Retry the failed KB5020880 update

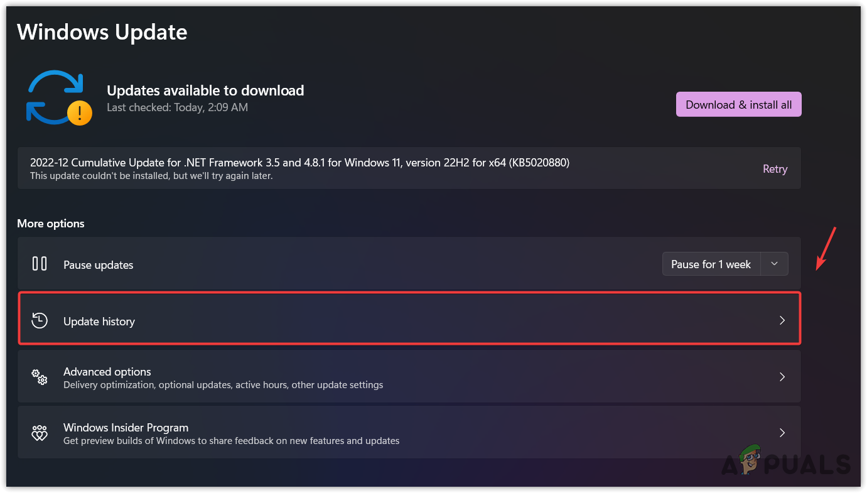coord(775,168)
